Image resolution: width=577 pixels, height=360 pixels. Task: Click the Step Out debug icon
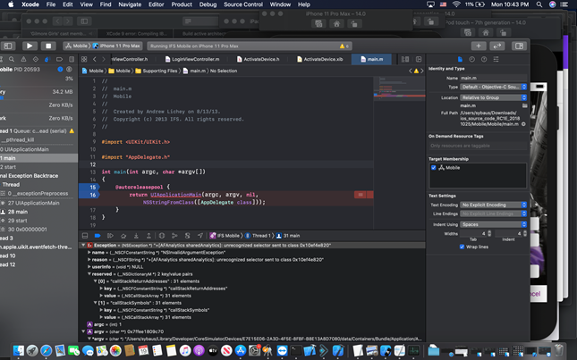click(x=148, y=236)
